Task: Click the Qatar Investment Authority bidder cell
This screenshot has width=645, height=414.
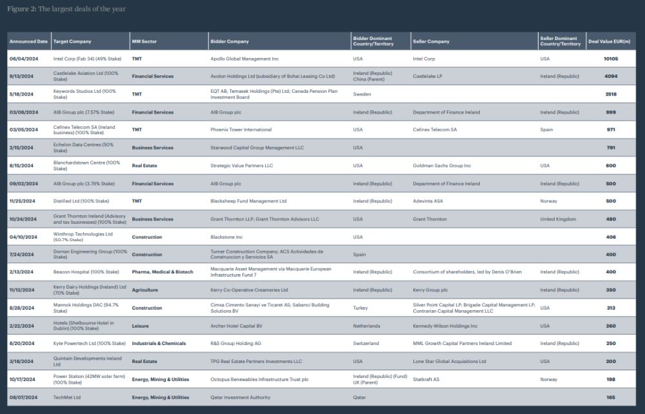Action: click(241, 397)
